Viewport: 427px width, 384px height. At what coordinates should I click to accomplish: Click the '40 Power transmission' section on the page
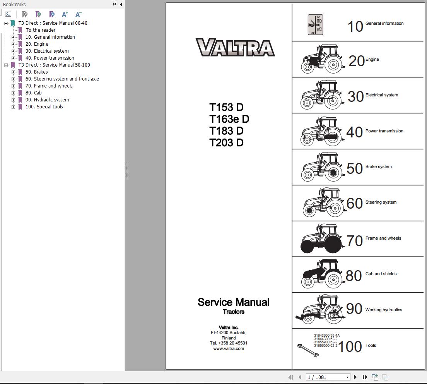pos(357,131)
